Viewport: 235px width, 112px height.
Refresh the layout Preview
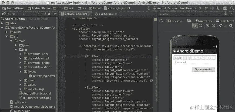221,26
